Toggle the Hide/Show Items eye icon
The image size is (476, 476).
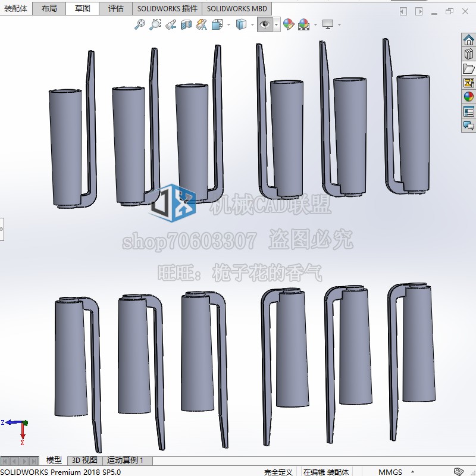(264, 24)
